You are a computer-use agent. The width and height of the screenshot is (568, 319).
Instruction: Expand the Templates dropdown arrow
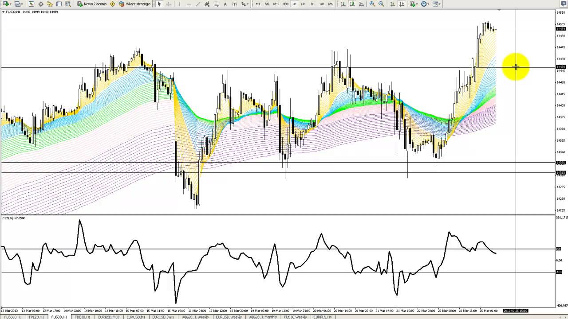[x=440, y=4]
